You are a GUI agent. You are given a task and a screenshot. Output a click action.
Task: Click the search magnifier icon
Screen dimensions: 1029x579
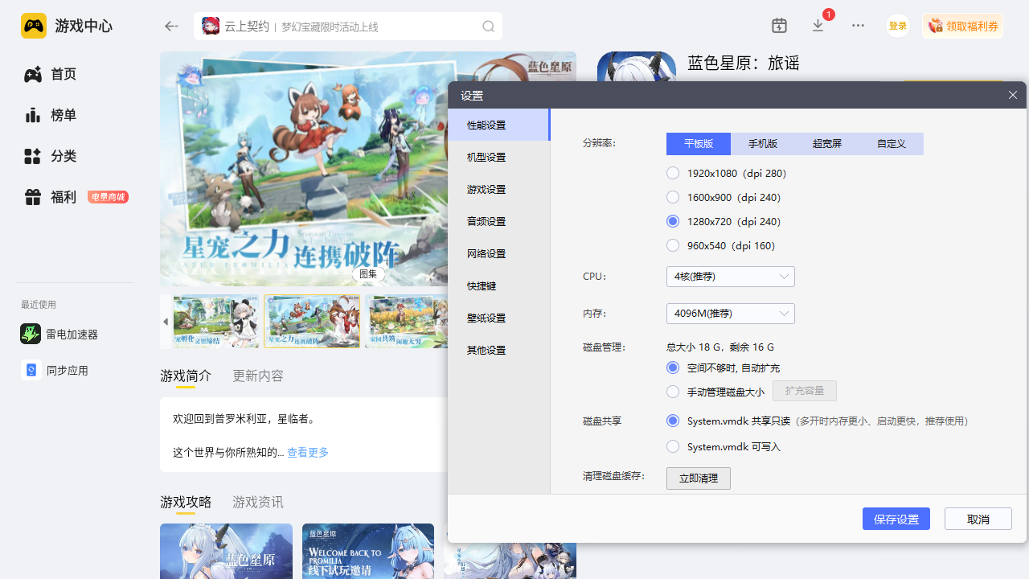pos(488,27)
